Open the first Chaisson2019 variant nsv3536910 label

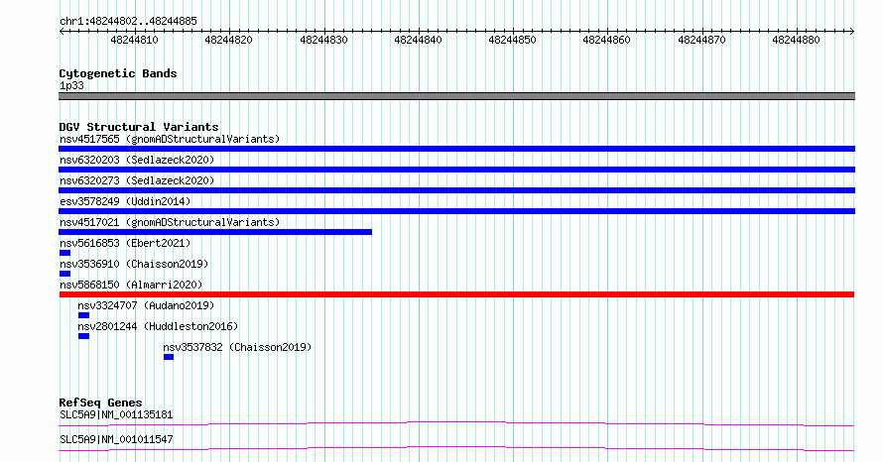[x=134, y=264]
